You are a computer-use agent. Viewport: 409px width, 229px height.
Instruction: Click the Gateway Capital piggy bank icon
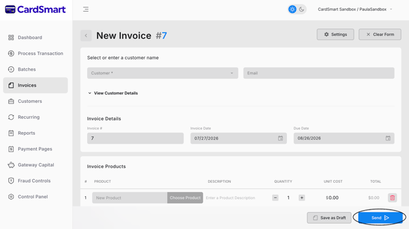coord(11,164)
